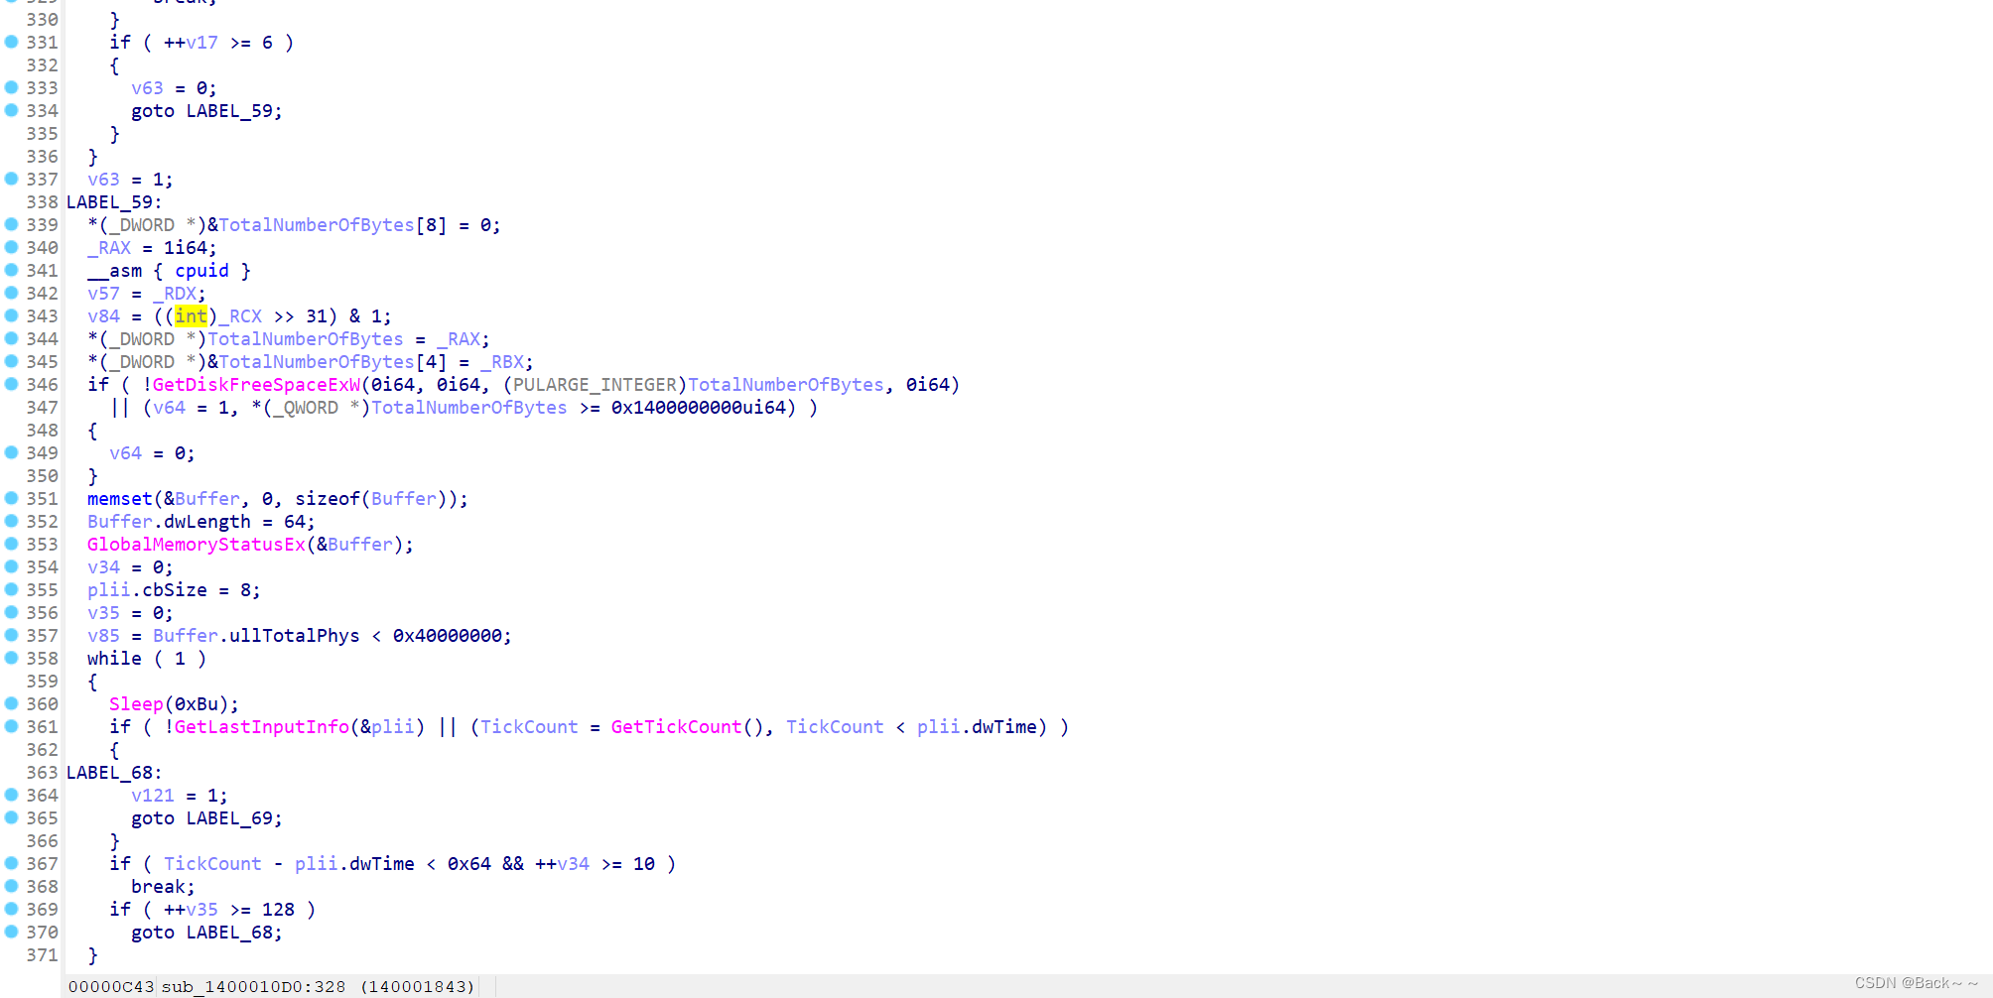Toggle breakpoint dot on line 358

[11, 658]
